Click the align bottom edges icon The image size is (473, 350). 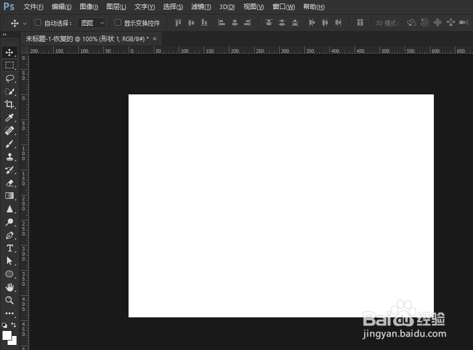[x=204, y=23]
